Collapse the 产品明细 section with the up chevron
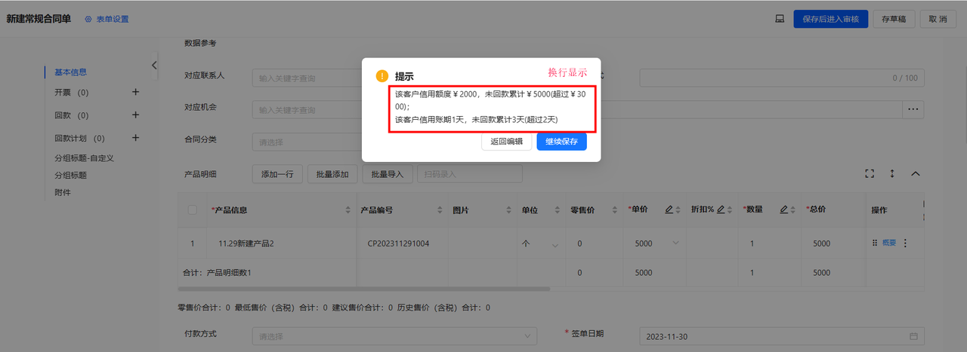967x352 pixels. pyautogui.click(x=915, y=173)
